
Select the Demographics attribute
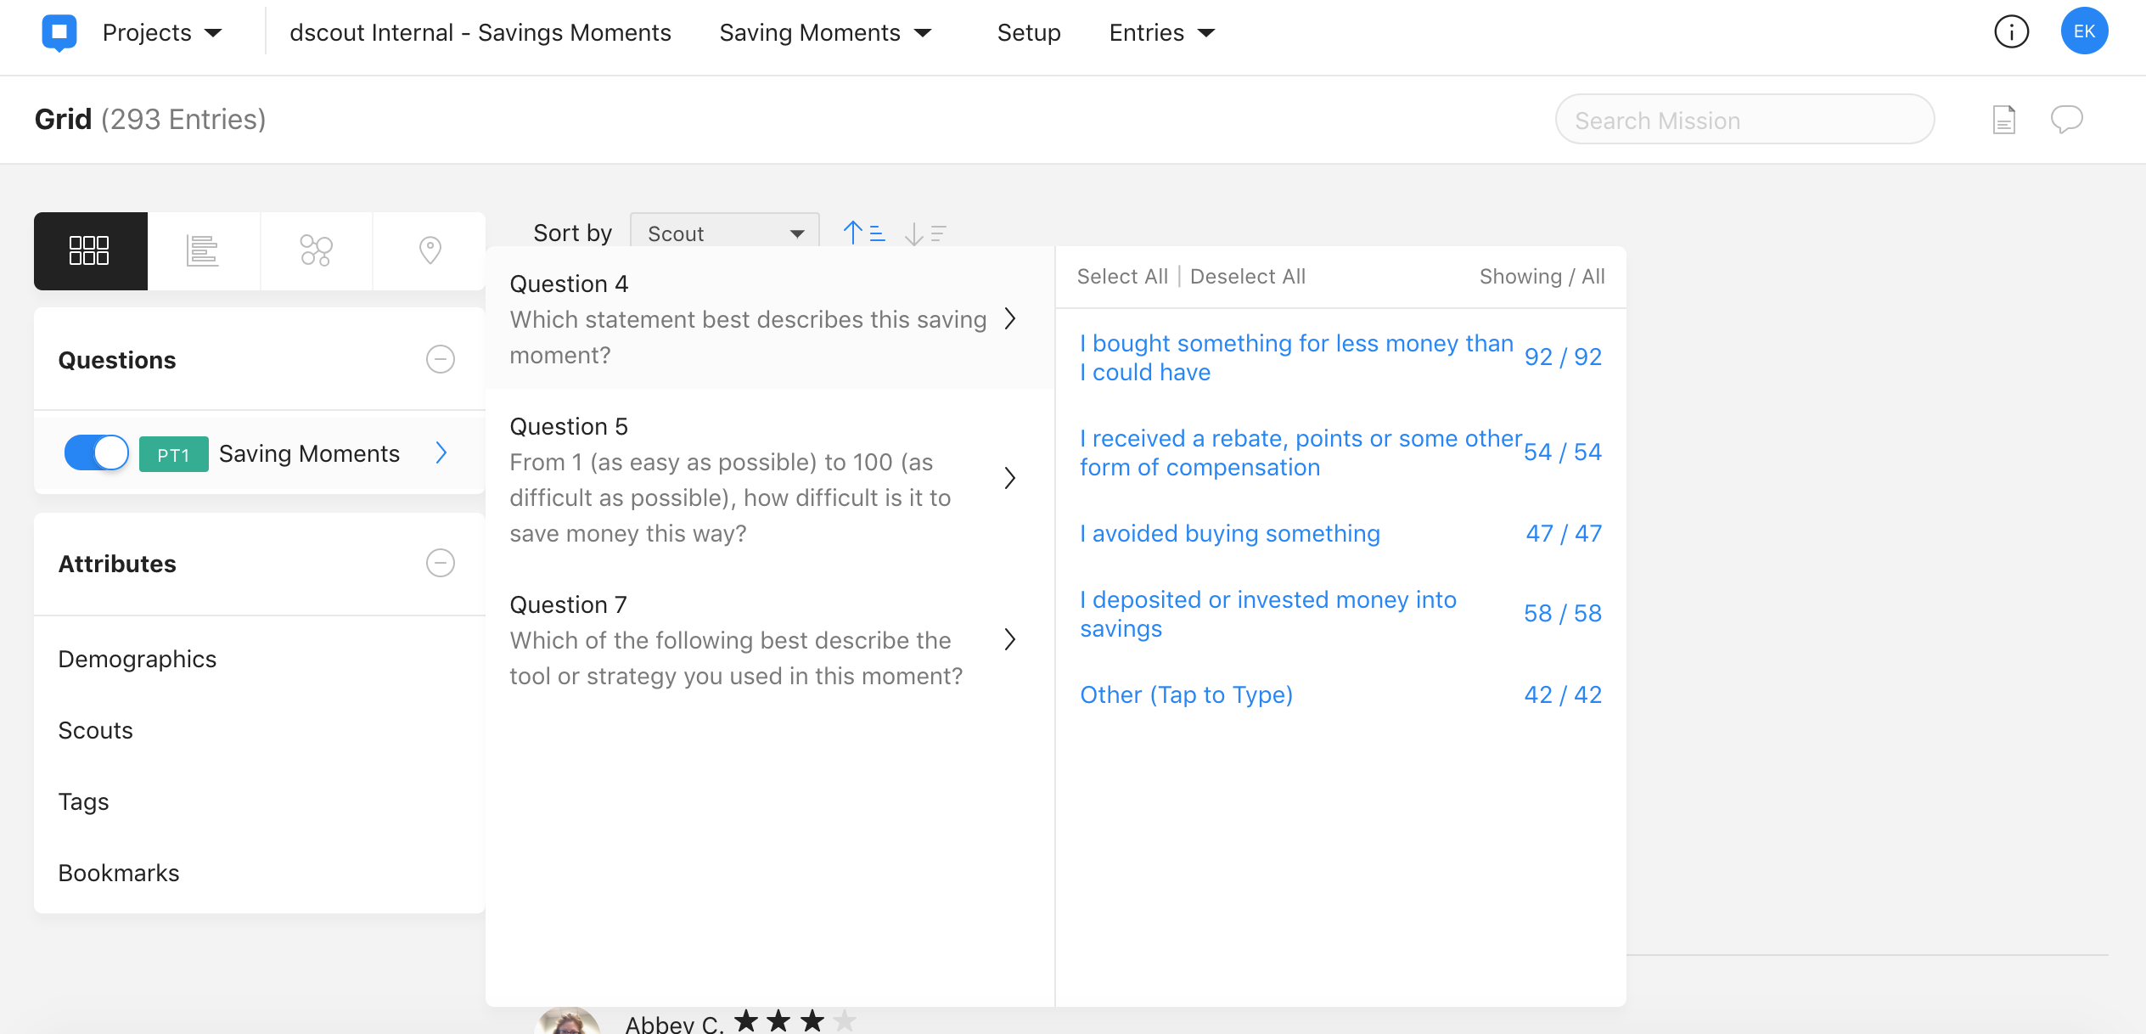tap(137, 659)
